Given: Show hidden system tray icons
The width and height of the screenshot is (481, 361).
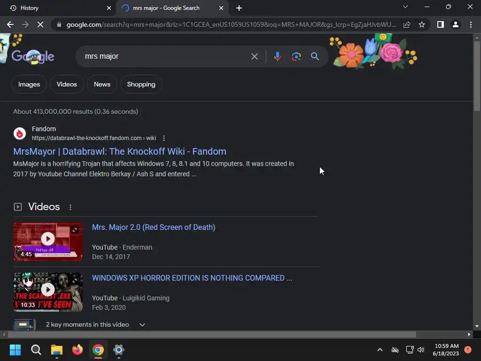Looking at the screenshot, I should click(380, 350).
